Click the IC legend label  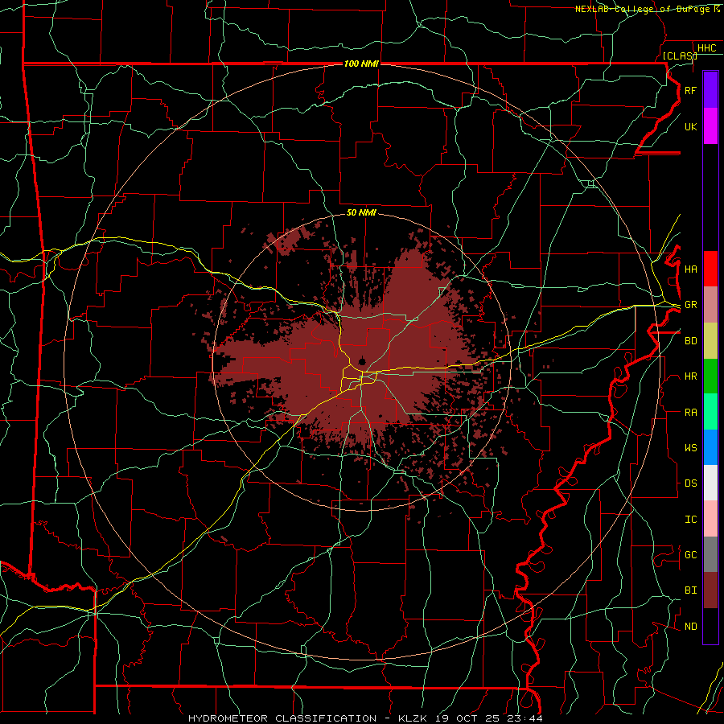(x=690, y=520)
